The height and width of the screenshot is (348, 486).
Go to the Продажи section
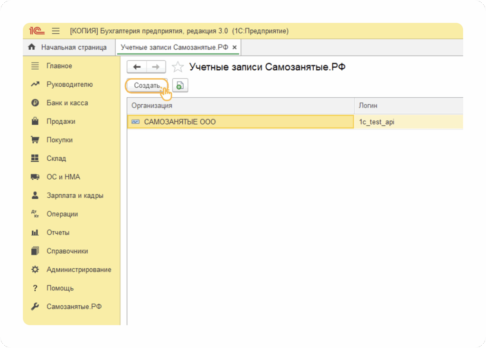pyautogui.click(x=61, y=121)
